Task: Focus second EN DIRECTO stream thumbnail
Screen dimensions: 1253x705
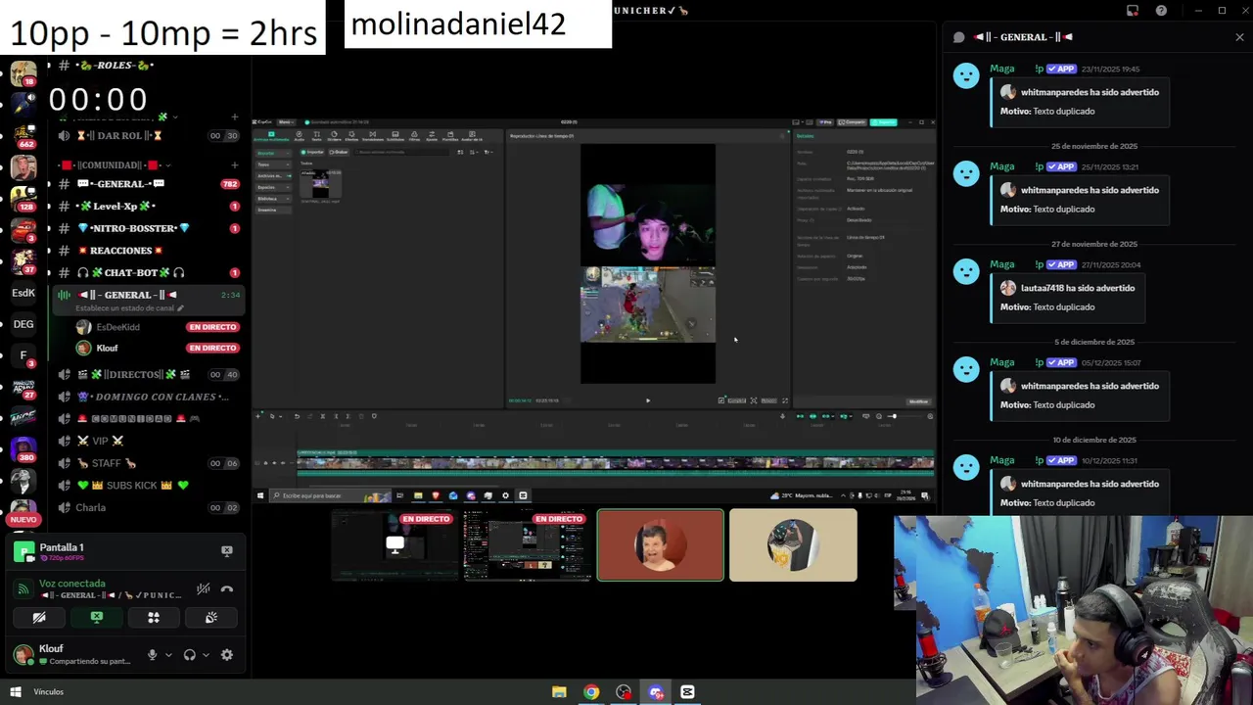Action: (528, 544)
